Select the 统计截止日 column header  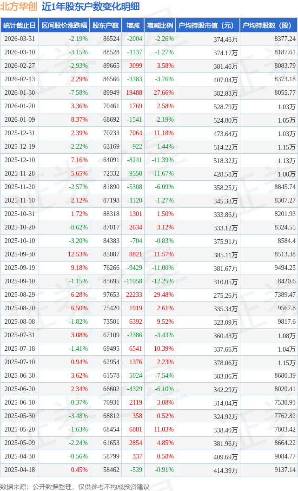coord(20,26)
